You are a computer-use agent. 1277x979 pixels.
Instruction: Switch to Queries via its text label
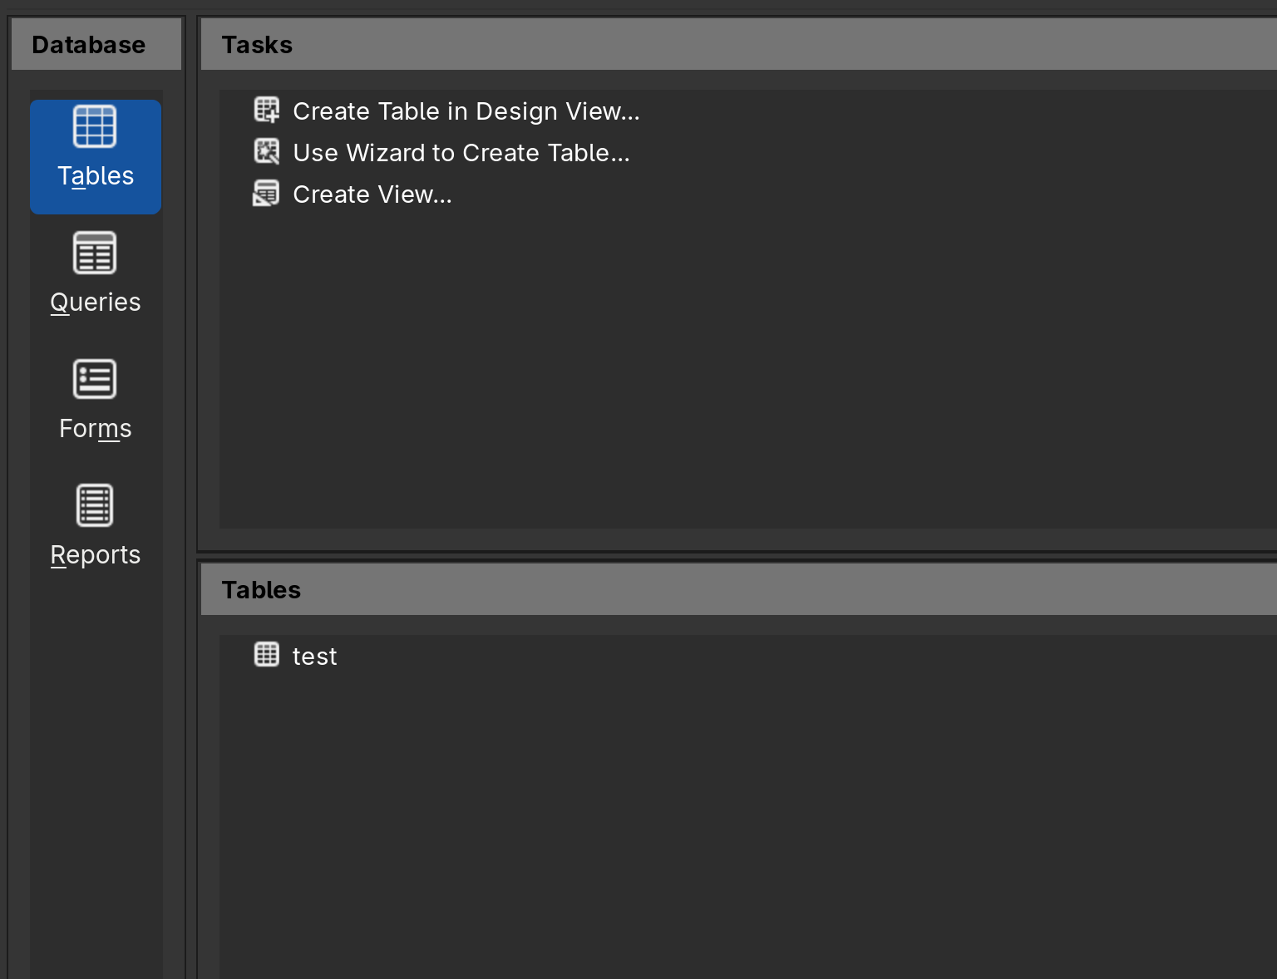coord(96,303)
